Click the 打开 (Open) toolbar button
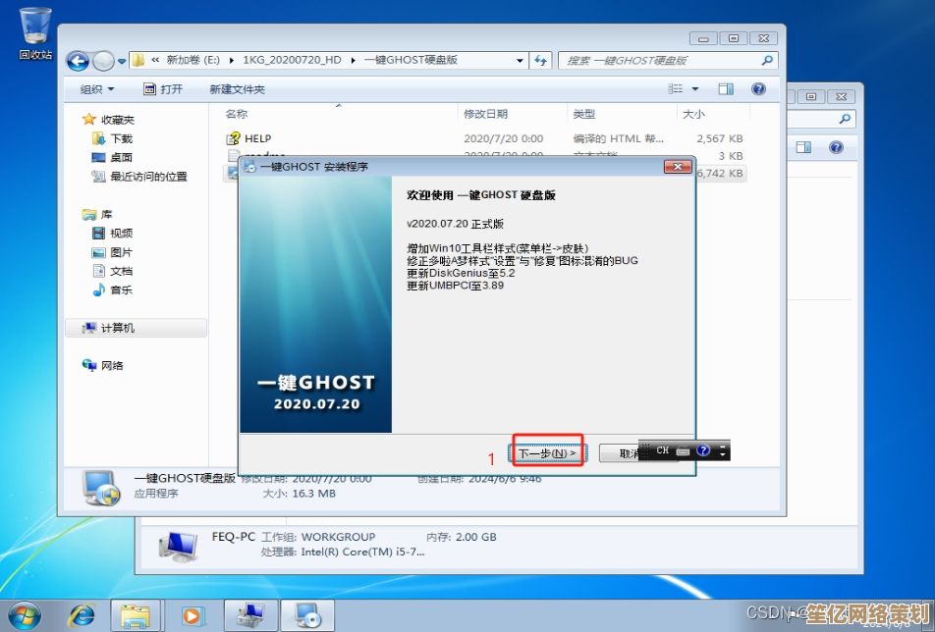This screenshot has width=935, height=632. [163, 89]
